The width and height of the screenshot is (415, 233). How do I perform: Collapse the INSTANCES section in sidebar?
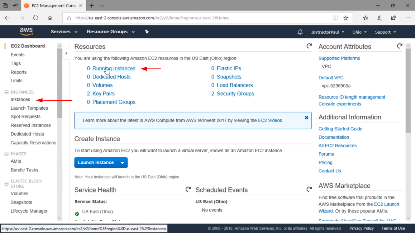pyautogui.click(x=6, y=92)
